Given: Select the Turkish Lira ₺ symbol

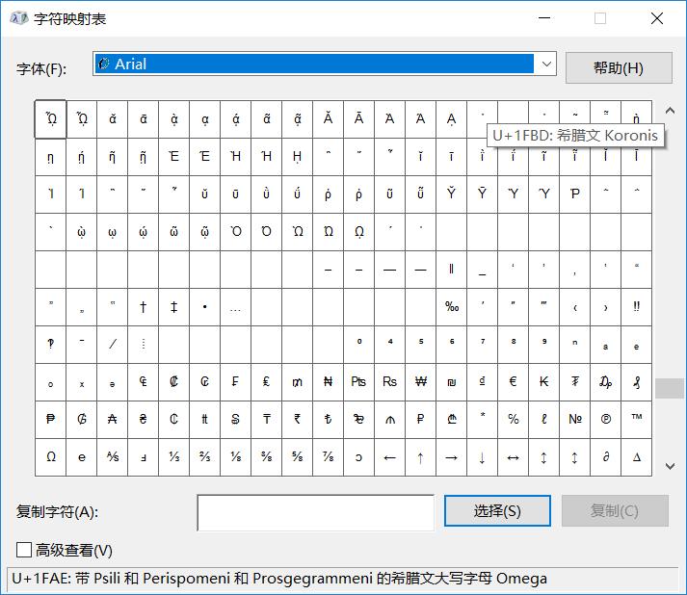Looking at the screenshot, I should click(x=329, y=420).
